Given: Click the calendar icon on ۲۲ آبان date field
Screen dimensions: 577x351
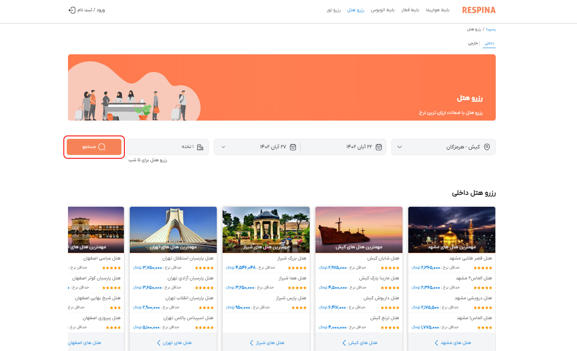Looking at the screenshot, I should point(378,147).
